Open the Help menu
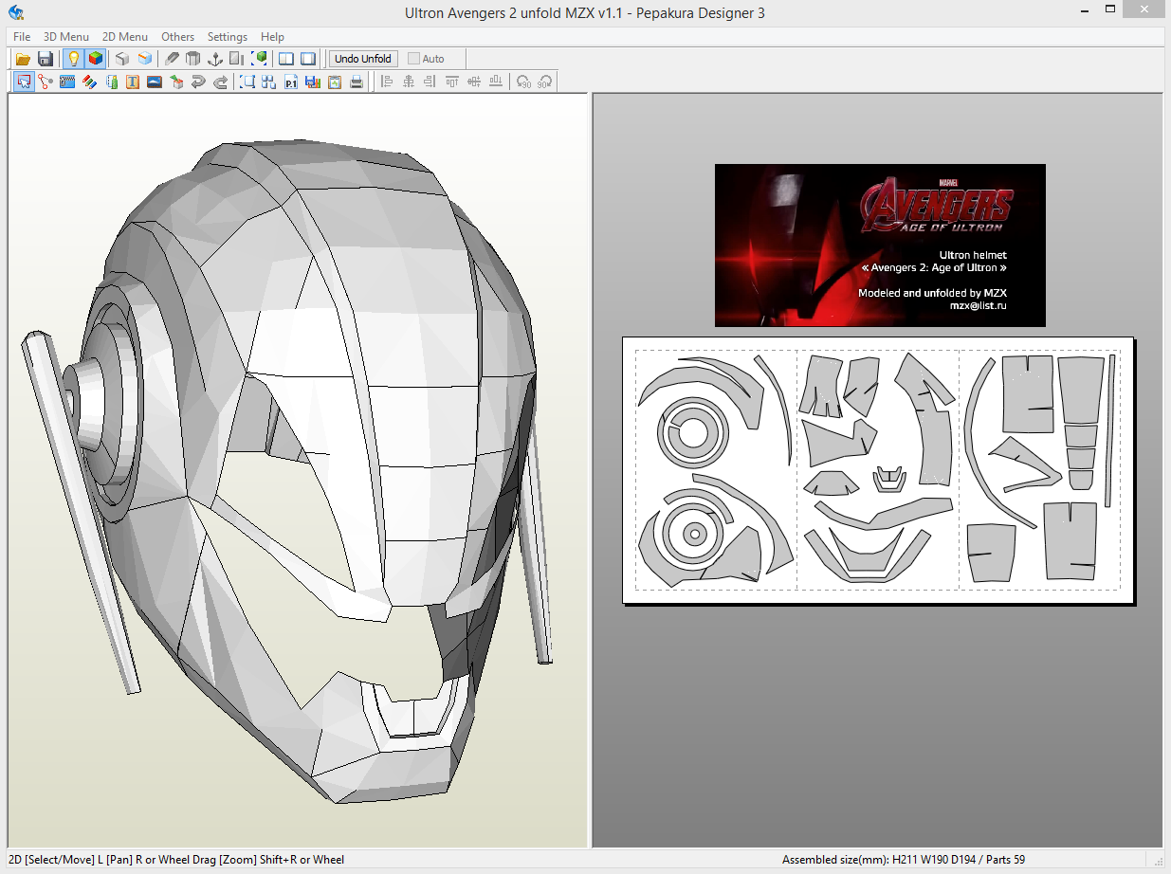Viewport: 1171px width, 874px height. tap(272, 37)
